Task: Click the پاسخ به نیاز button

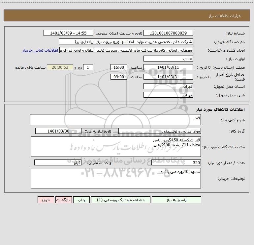Action: click(x=176, y=200)
